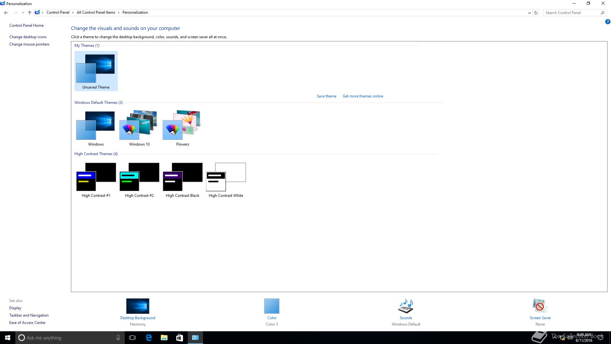Click Personalization in the breadcrumb
This screenshot has height=344, width=611.
[x=135, y=12]
